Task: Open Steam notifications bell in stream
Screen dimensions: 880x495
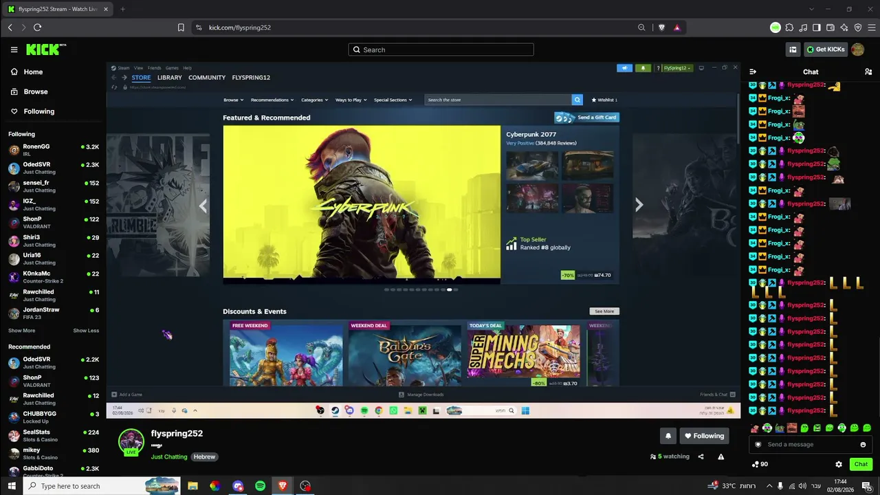Action: pos(643,68)
